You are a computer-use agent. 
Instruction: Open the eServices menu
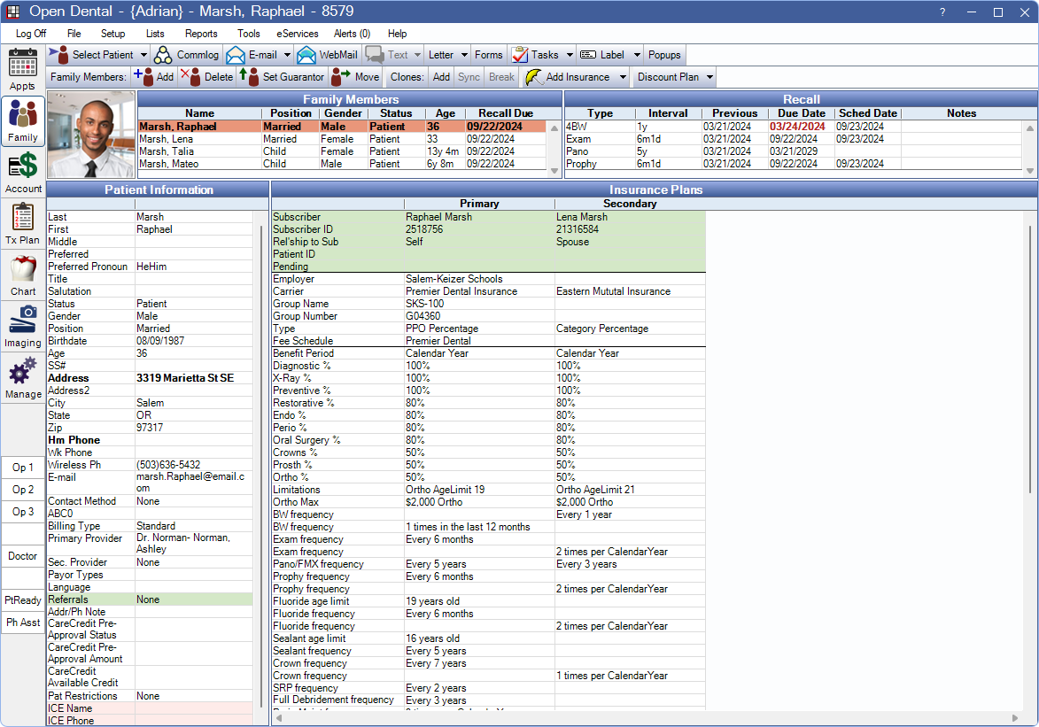click(x=297, y=34)
